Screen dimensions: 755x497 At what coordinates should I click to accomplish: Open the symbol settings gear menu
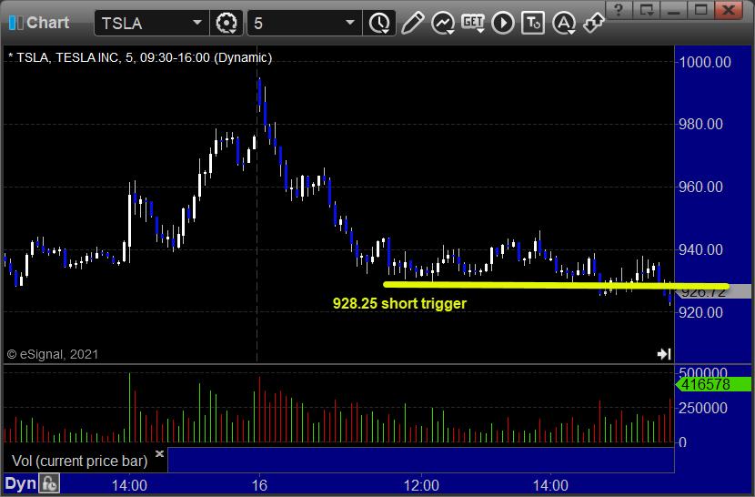click(226, 23)
